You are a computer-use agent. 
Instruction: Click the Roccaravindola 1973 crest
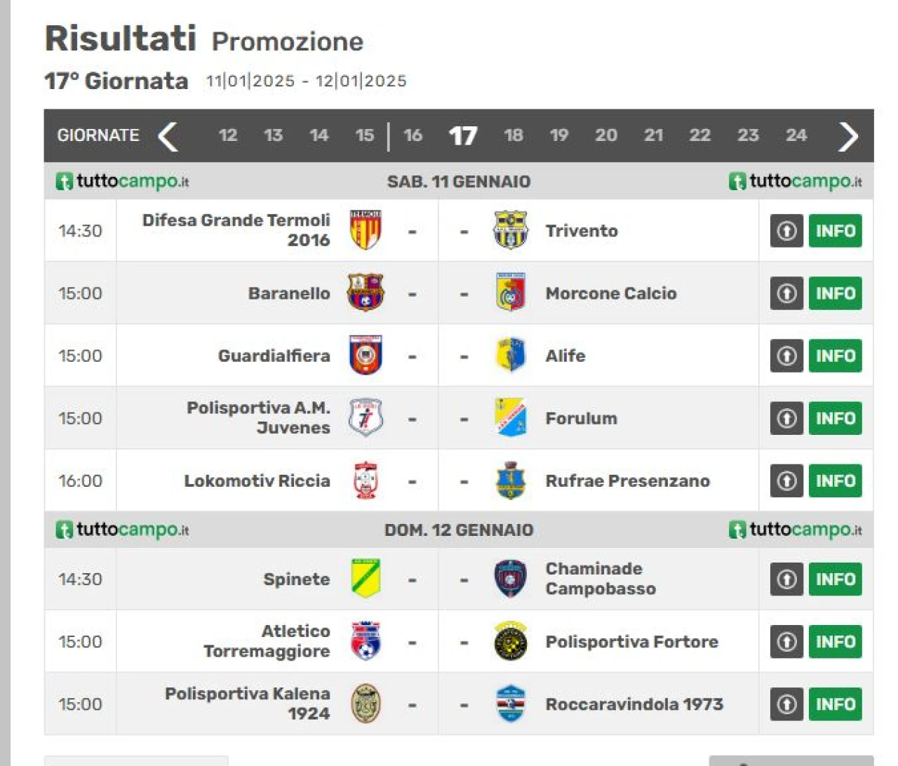pos(510,704)
